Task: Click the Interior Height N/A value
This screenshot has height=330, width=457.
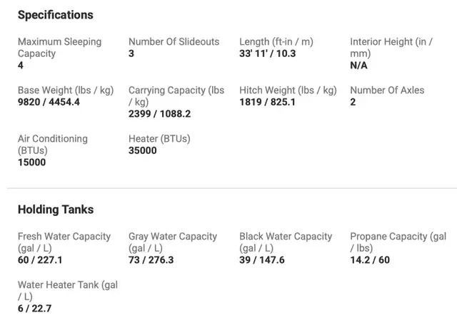Action: 358,65
